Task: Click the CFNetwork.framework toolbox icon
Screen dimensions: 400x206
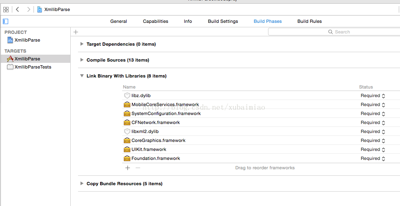Action: pos(127,122)
